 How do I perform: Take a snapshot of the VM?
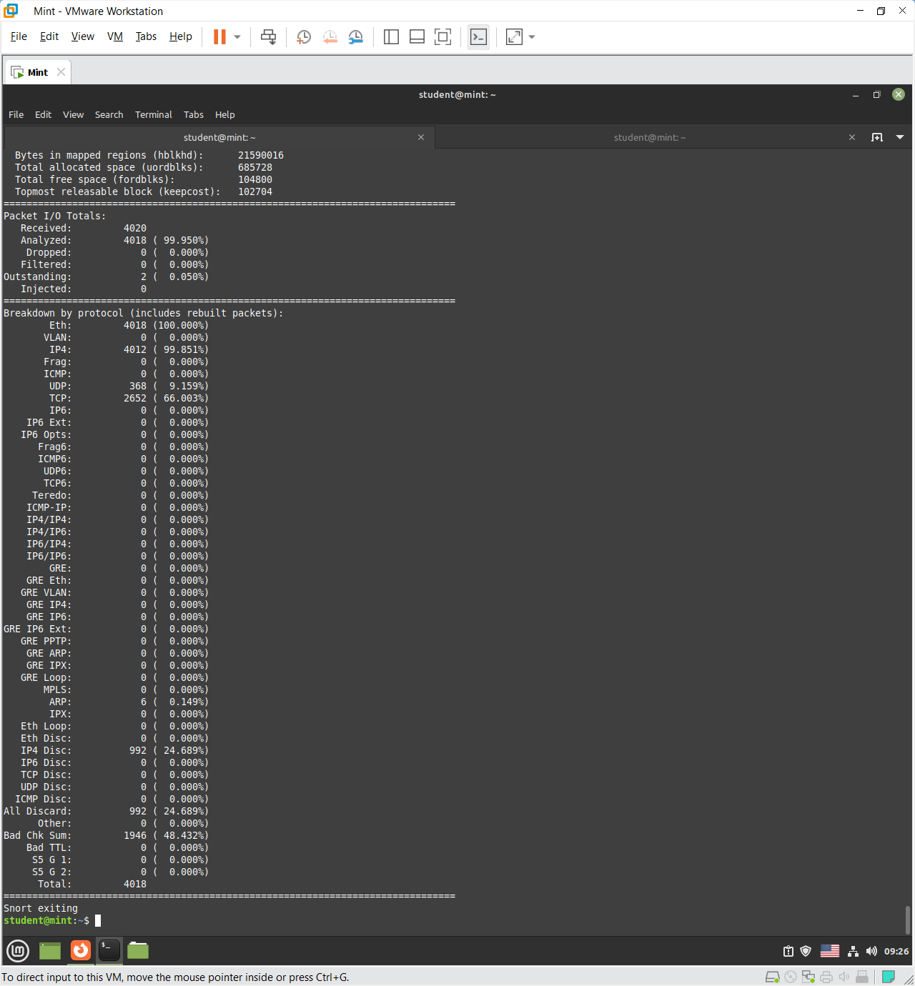304,37
